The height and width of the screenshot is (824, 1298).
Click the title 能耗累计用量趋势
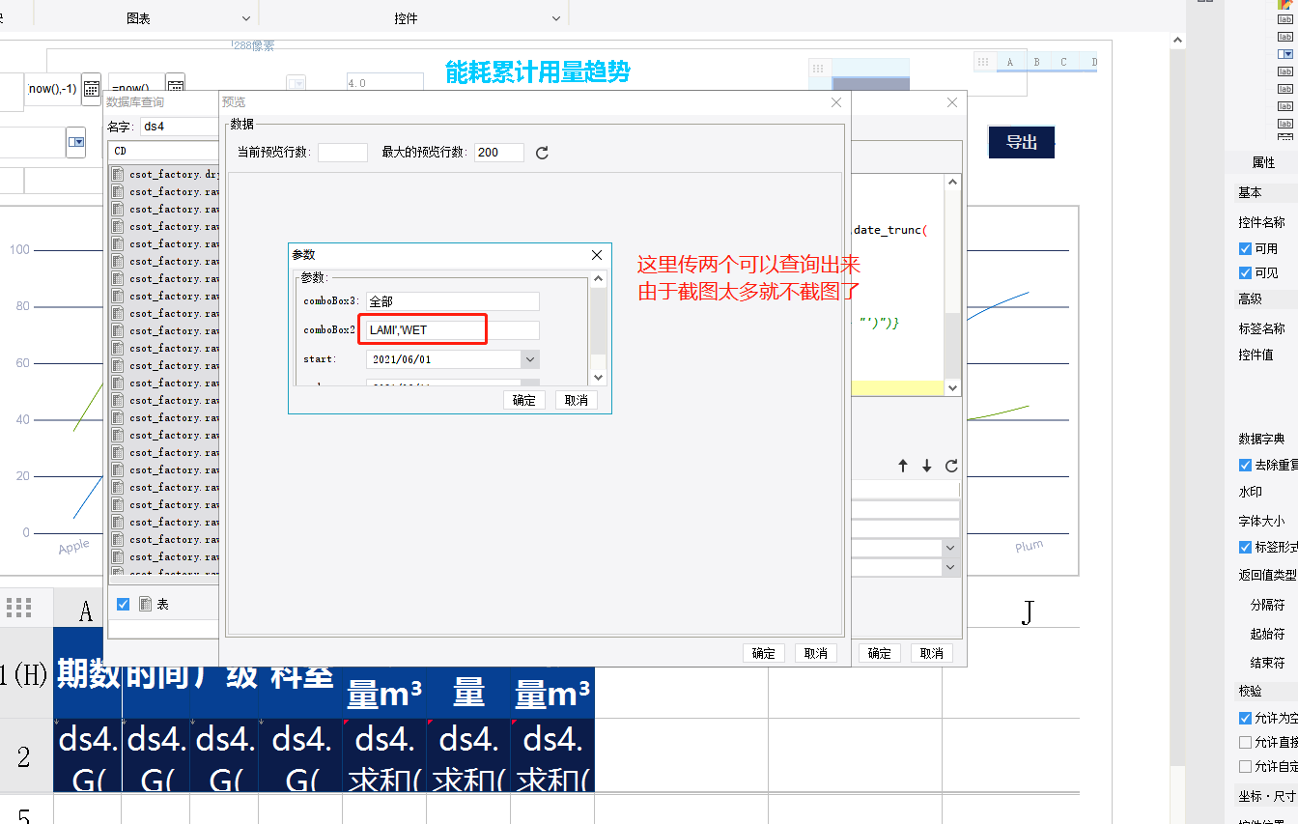point(538,71)
